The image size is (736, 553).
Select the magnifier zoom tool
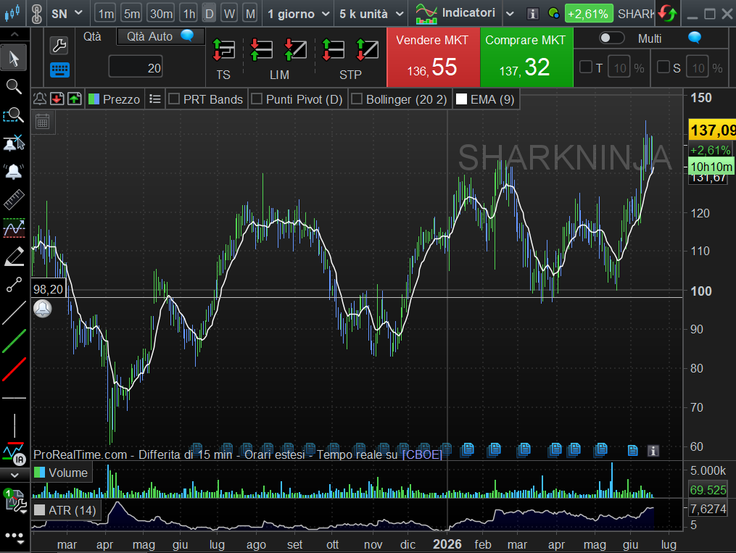coord(14,86)
